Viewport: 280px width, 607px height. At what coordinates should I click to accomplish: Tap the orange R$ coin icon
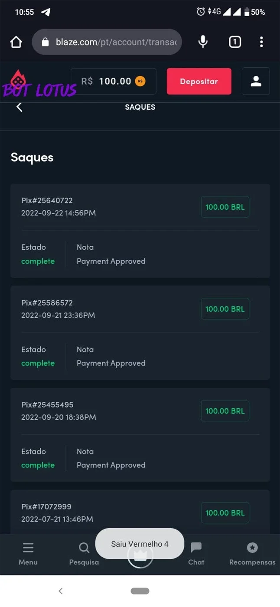pyautogui.click(x=140, y=81)
